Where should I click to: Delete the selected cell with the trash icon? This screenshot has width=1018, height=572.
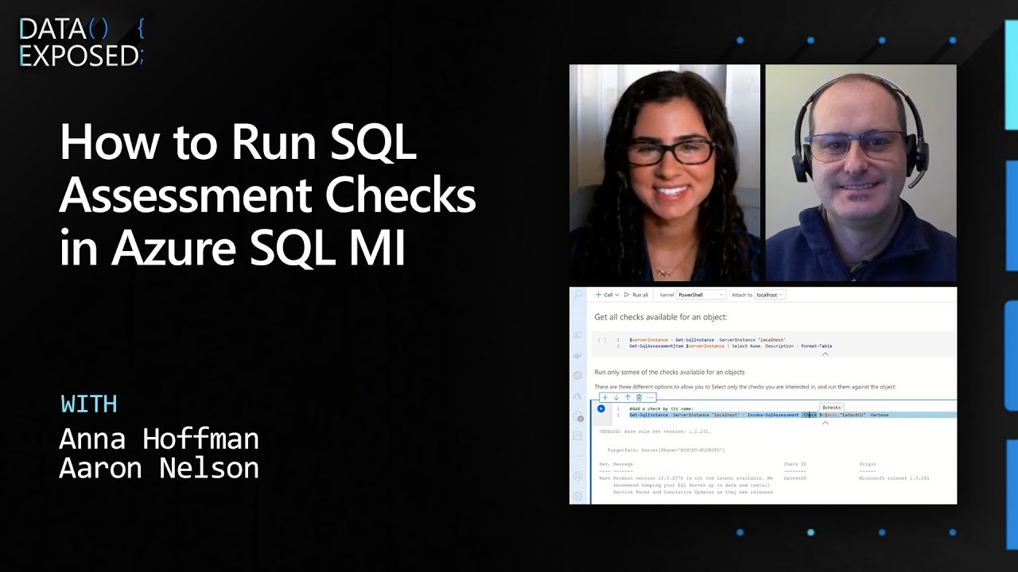click(639, 397)
